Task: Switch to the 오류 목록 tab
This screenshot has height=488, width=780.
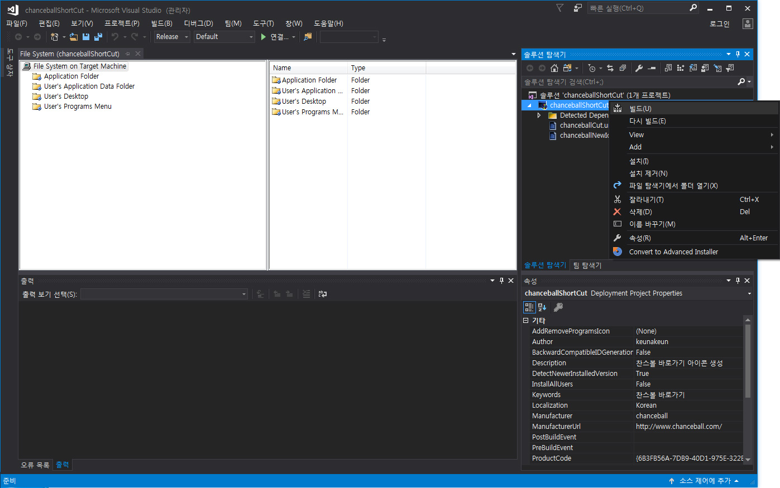Action: 35,465
